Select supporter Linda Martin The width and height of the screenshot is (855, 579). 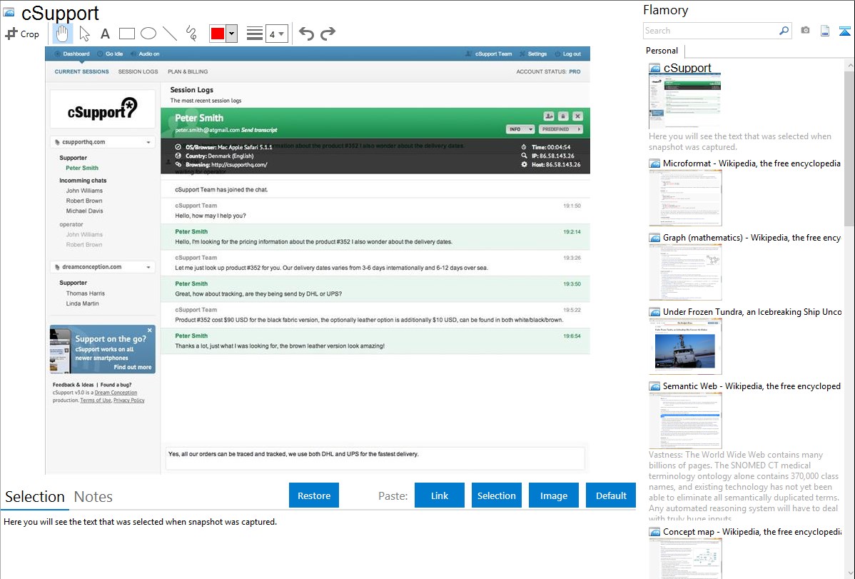tap(82, 304)
